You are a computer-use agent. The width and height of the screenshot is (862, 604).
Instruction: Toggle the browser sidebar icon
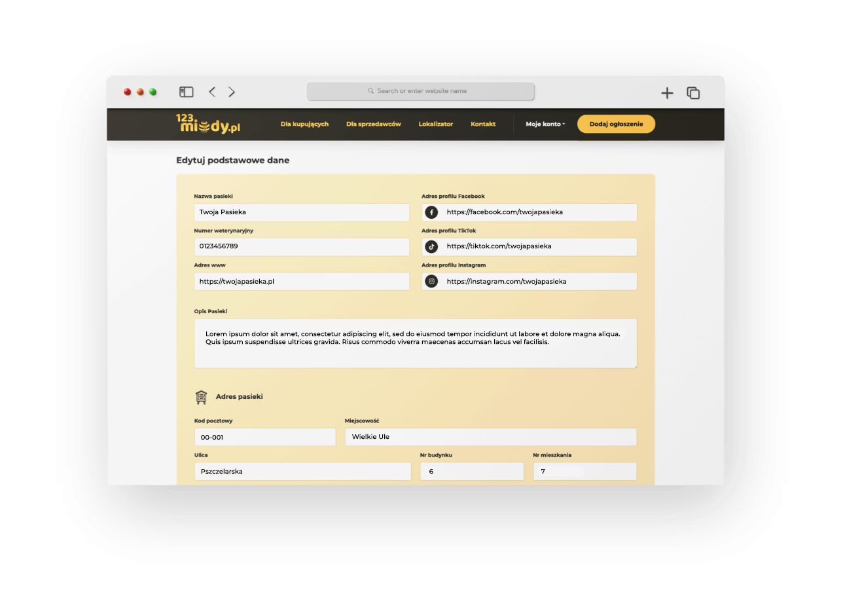pyautogui.click(x=187, y=92)
